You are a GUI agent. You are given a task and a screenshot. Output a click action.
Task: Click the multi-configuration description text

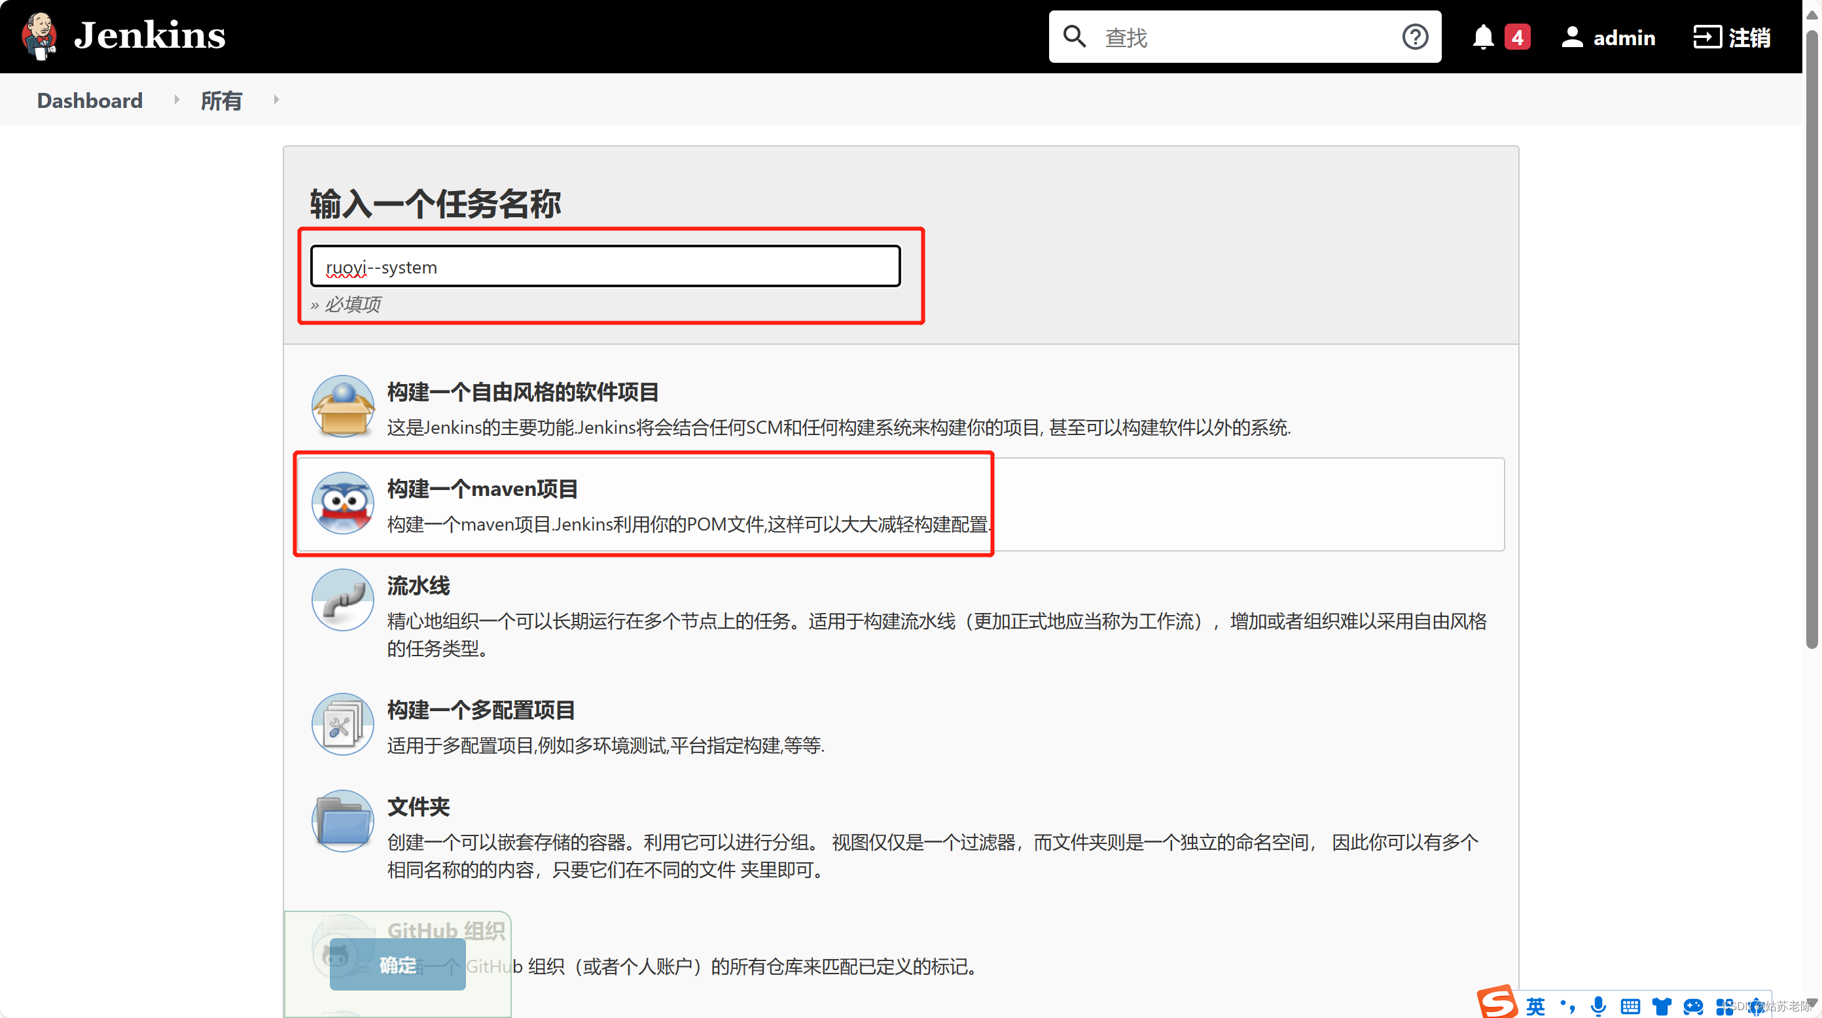tap(605, 745)
